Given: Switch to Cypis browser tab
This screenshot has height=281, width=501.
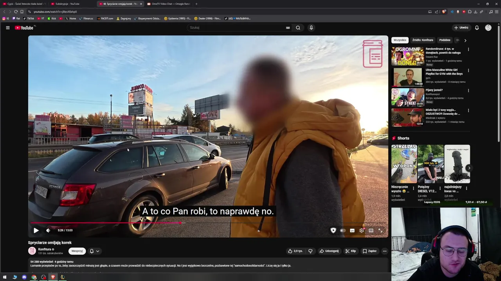Looking at the screenshot, I should pos(24,4).
